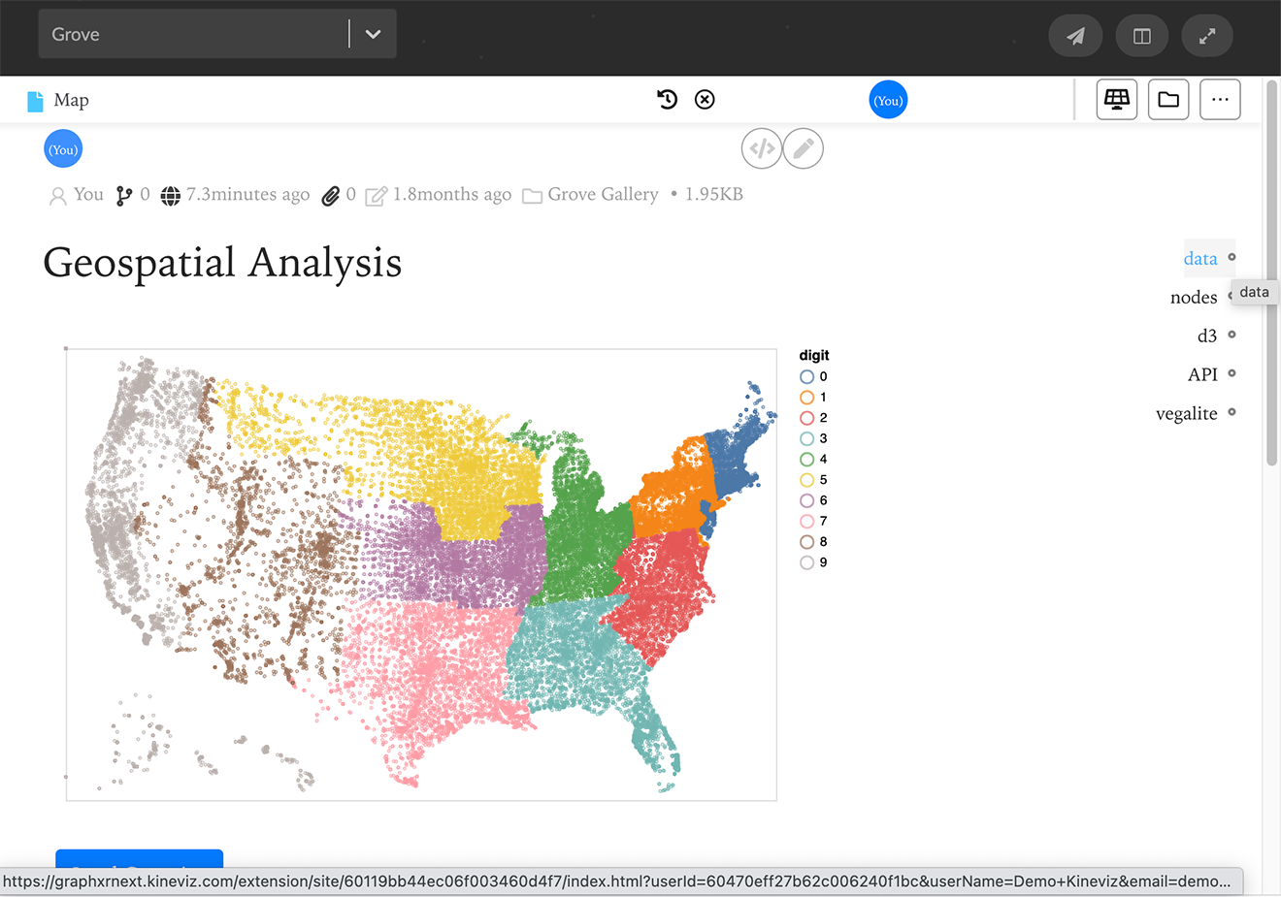Toggle digit 9 legend circle
This screenshot has width=1281, height=897.
click(806, 562)
